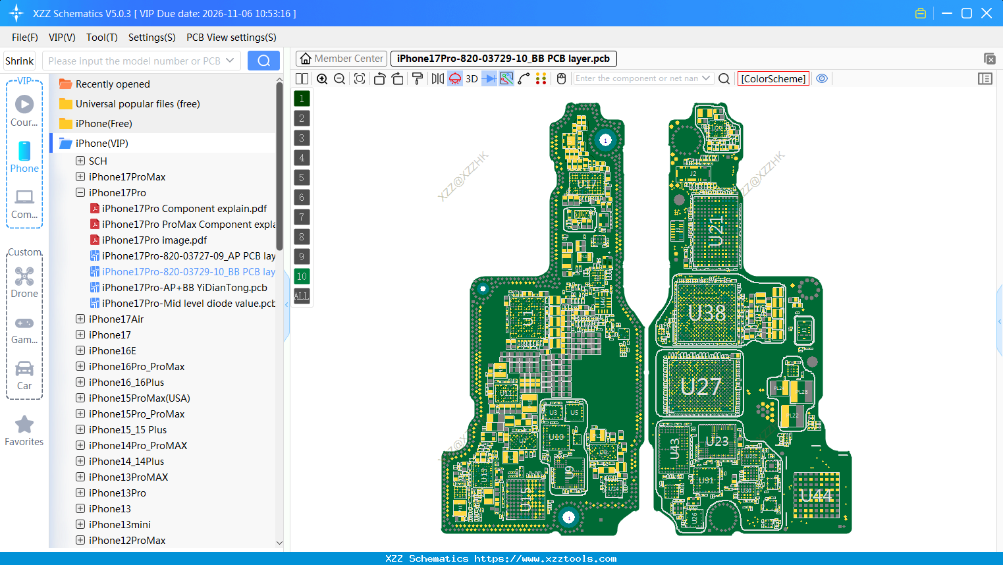Open the Tool(T) menu
The image size is (1003, 565).
[101, 38]
